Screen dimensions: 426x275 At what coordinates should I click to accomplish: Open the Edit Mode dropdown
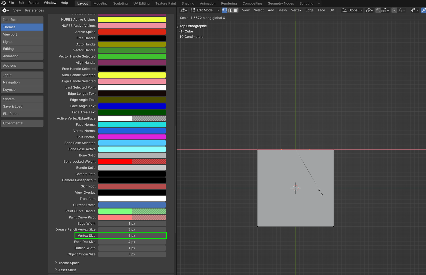(x=204, y=10)
